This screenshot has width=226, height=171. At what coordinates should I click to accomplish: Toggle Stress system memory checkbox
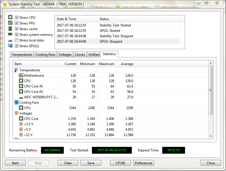(x=17, y=35)
